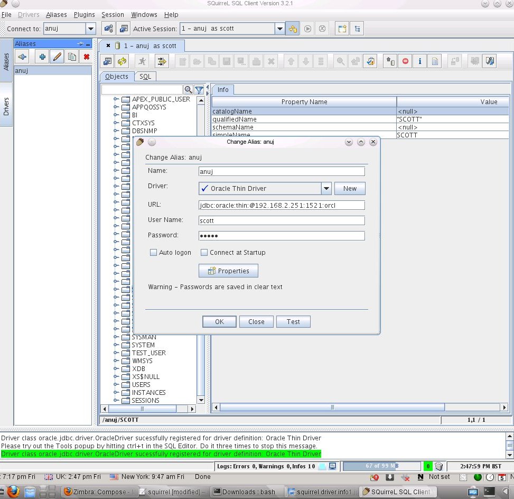Viewport: 514px width, 499px height.
Task: Connect to selected alias arrow icon
Action: tap(22, 57)
